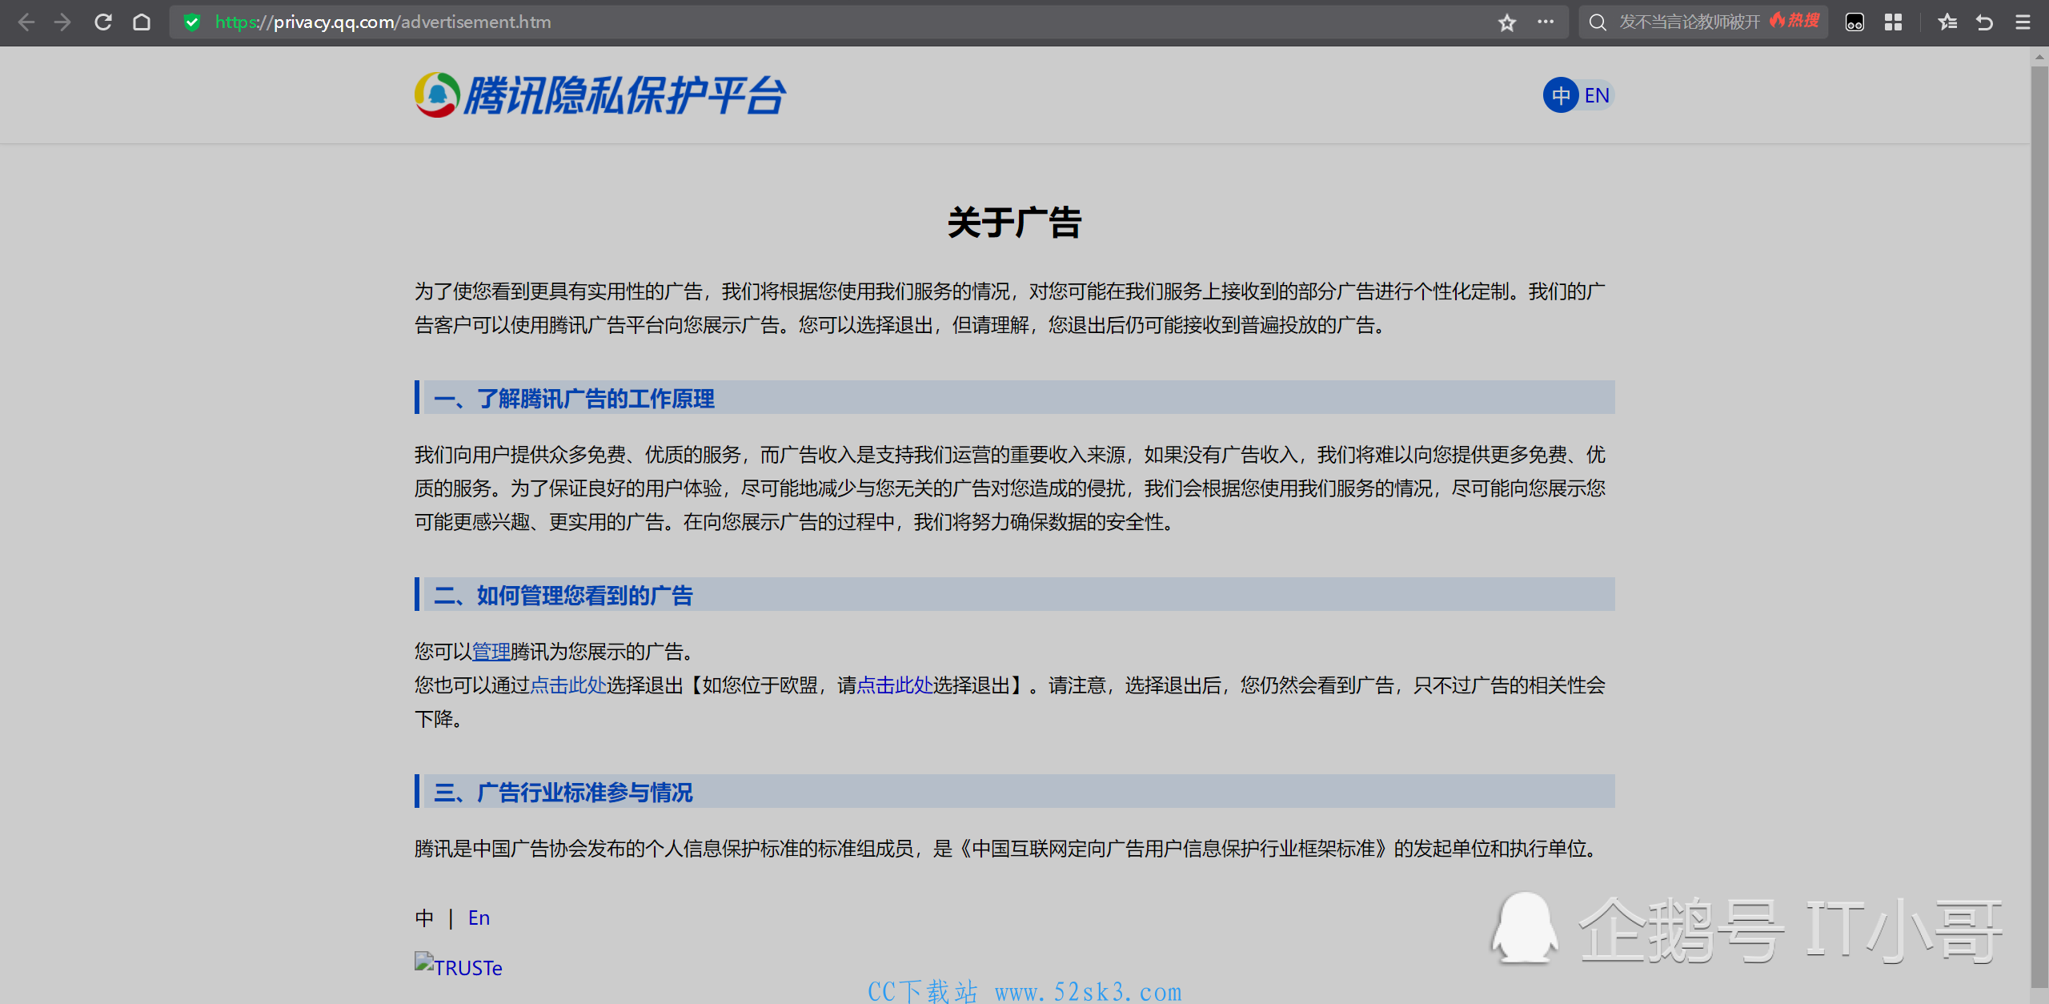Select the footer 中 language option
The height and width of the screenshot is (1004, 2049).
424,918
